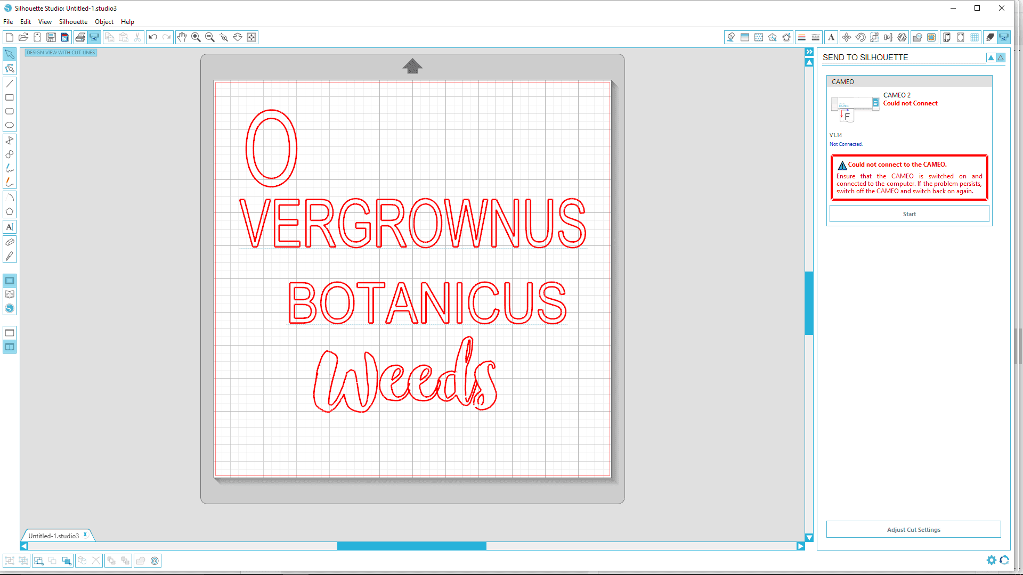Image resolution: width=1023 pixels, height=575 pixels.
Task: Fit to page zoom icon
Action: tap(251, 37)
